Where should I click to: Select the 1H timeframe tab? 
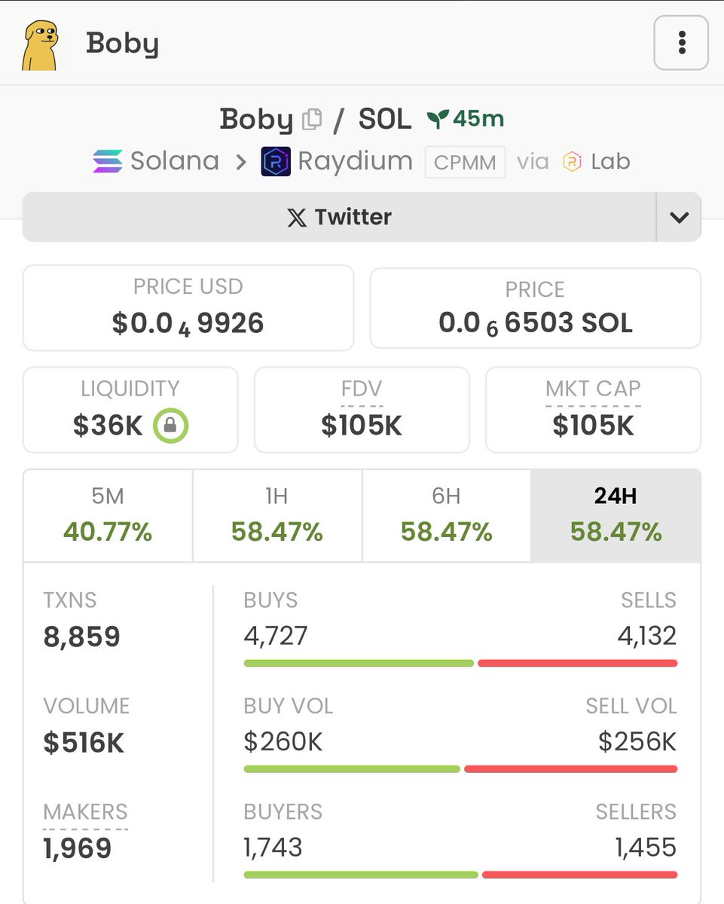click(x=277, y=516)
